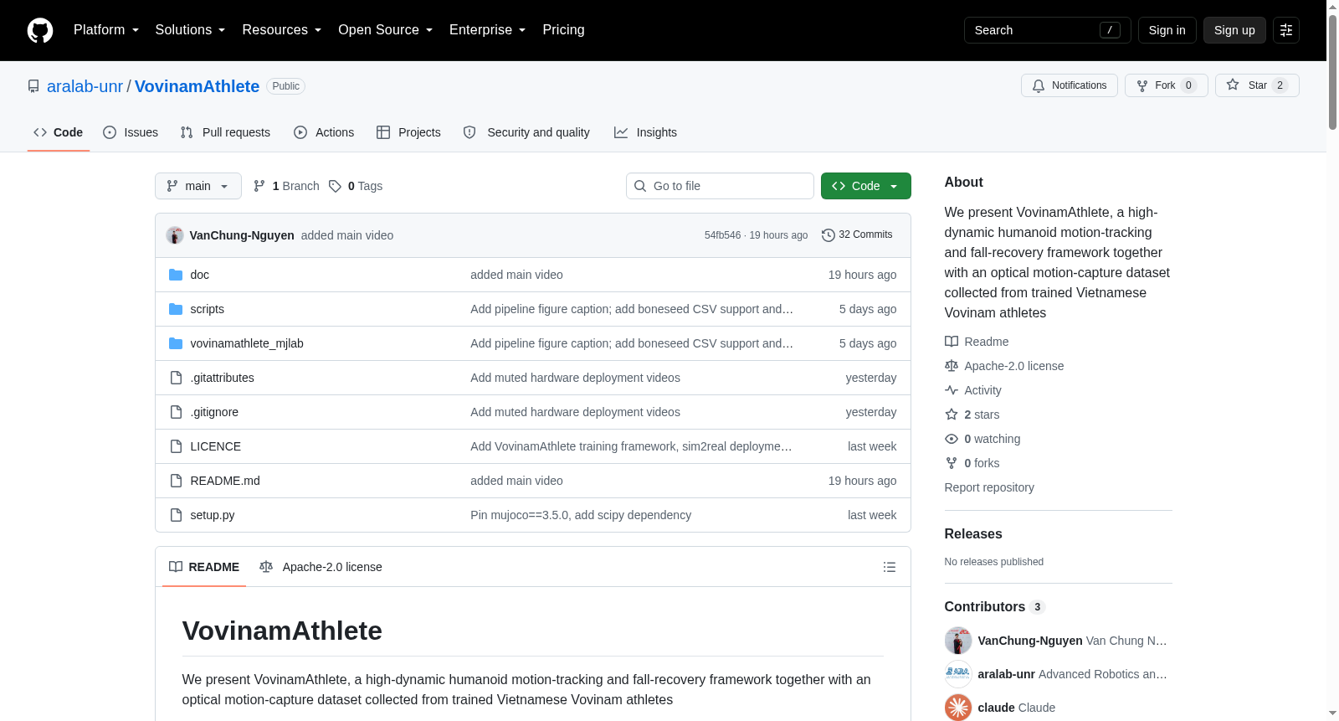This screenshot has width=1339, height=721.
Task: Click the repository icon beside aralab-unr
Action: pyautogui.click(x=33, y=86)
